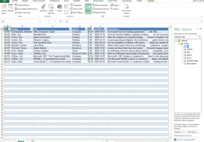Add a new sheet
204x142 pixels.
click(x=33, y=141)
